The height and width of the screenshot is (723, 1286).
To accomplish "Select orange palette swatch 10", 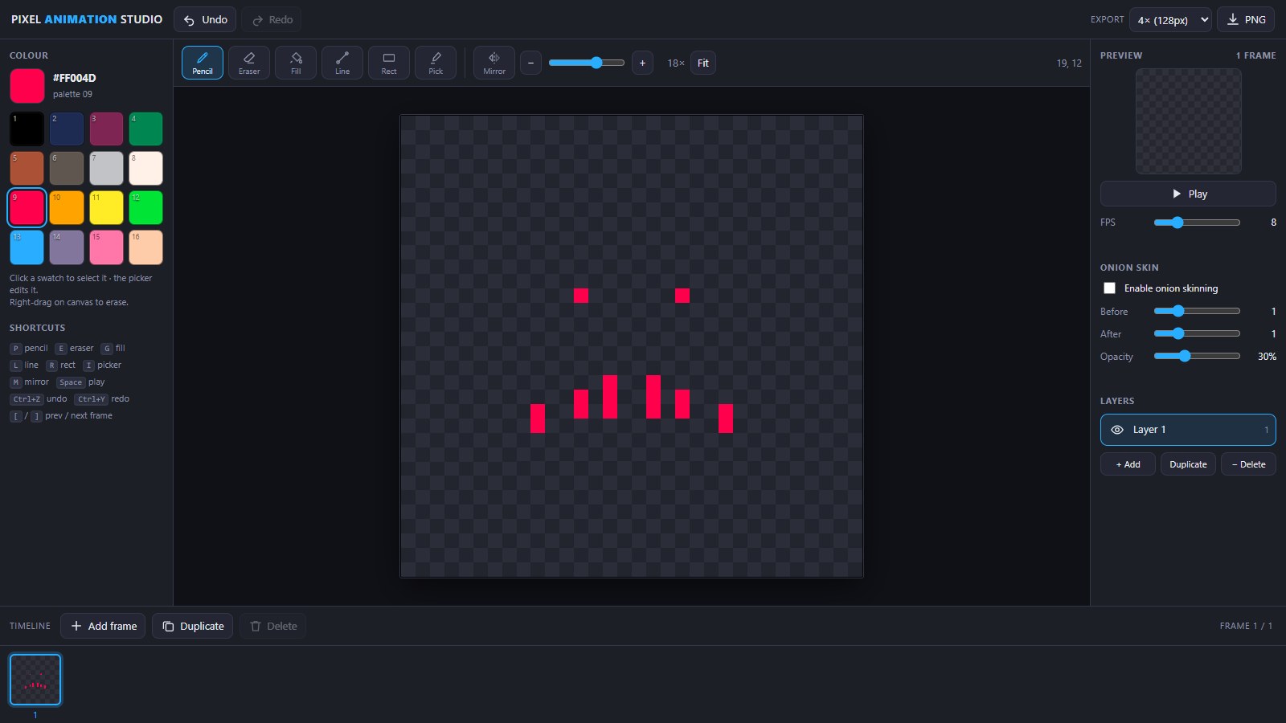I will [x=67, y=207].
